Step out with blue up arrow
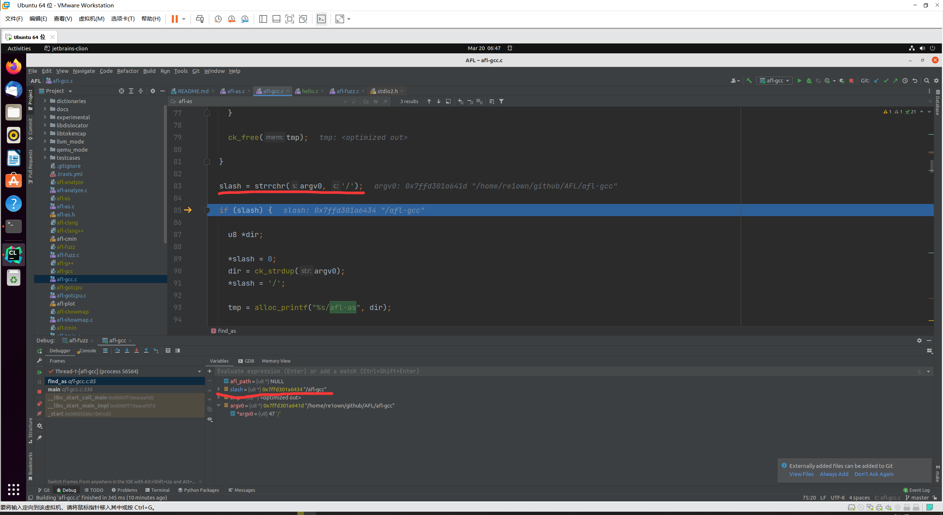943x515 pixels. coord(146,350)
